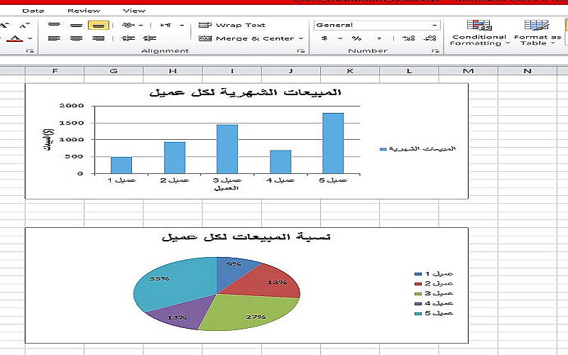This screenshot has width=568, height=355.
Task: Select the column H header
Action: point(173,71)
